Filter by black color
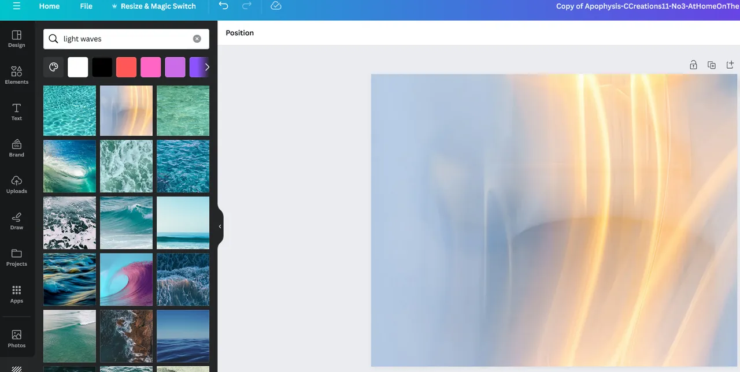The width and height of the screenshot is (740, 372). (102, 67)
